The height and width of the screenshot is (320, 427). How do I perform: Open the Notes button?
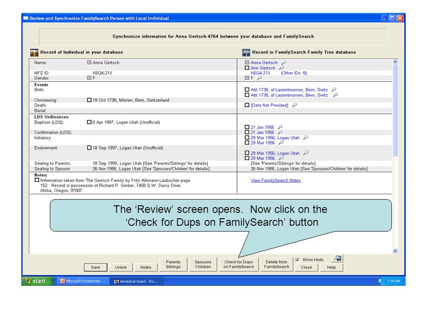(146, 267)
